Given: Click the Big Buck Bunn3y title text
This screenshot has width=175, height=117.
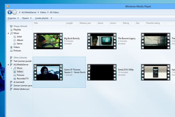Looking at the screenshot, I should [72, 38].
